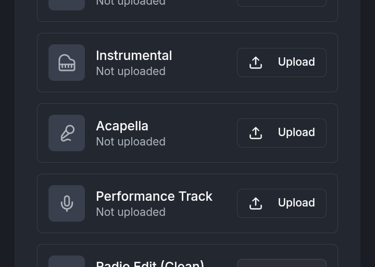The width and height of the screenshot is (375, 267).
Task: Click the Upload text for the Acapella track
Action: tap(296, 132)
